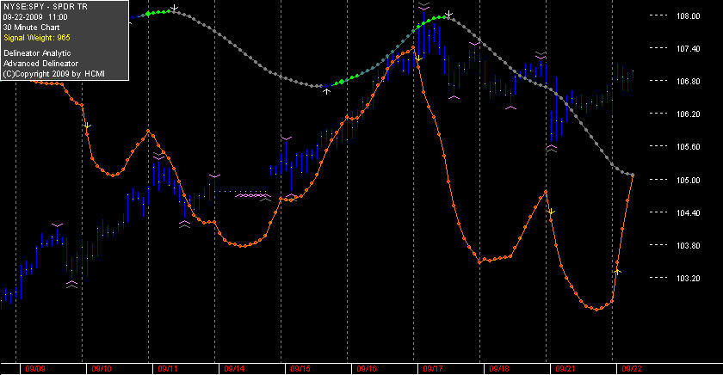Image resolution: width=723 pixels, height=375 pixels.
Task: Select the 09/09 date label
Action: pos(35,369)
